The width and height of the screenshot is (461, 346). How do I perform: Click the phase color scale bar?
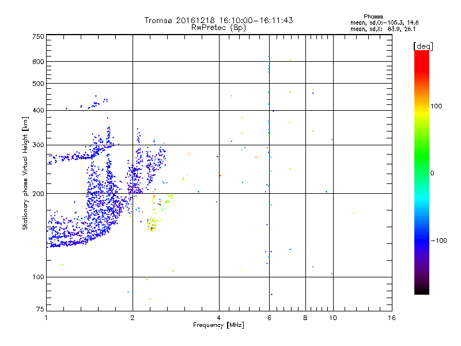422,172
